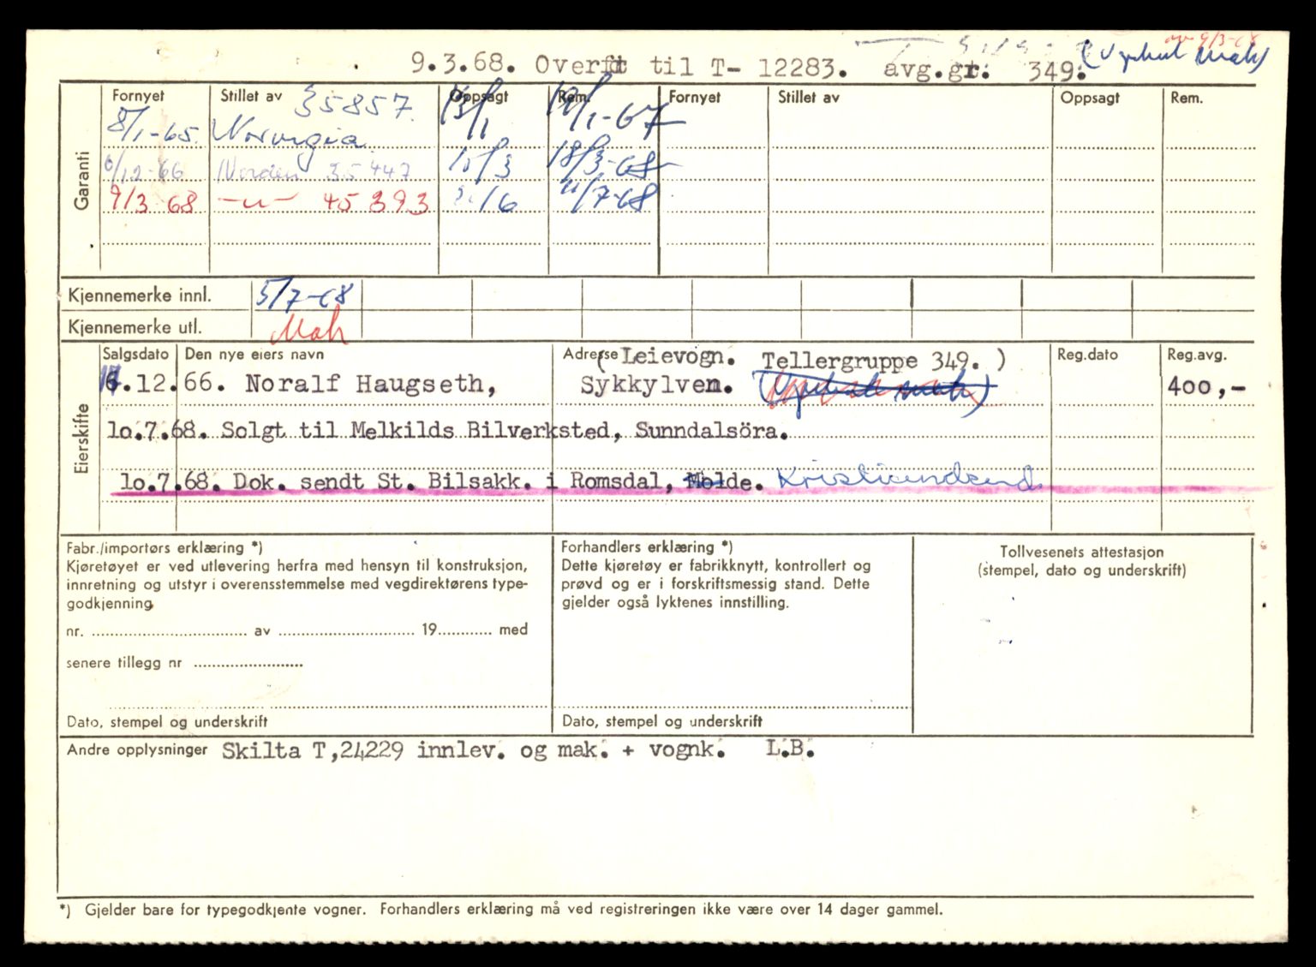Select the handwritten date 5/7-68 beside Kjennemerke innl.

(303, 295)
